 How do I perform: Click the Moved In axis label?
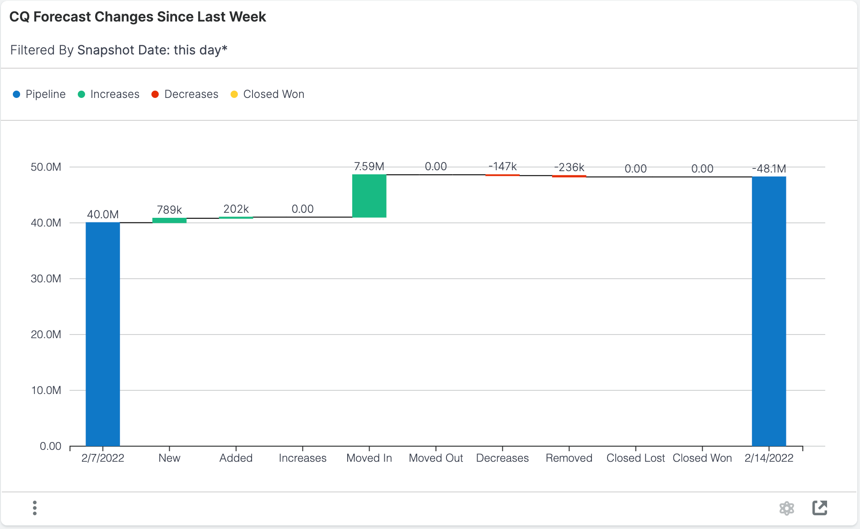[x=369, y=458]
